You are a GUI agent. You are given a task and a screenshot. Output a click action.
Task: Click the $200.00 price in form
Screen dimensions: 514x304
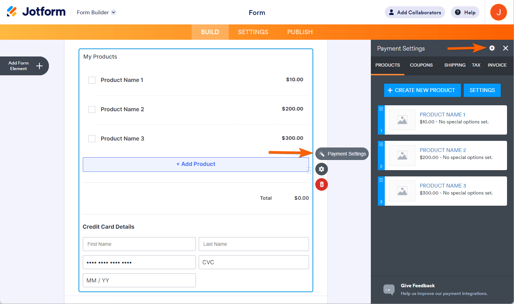(293, 109)
